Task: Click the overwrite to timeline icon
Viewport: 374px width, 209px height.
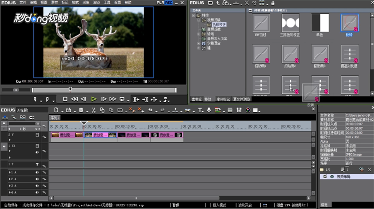Action: pos(145,99)
